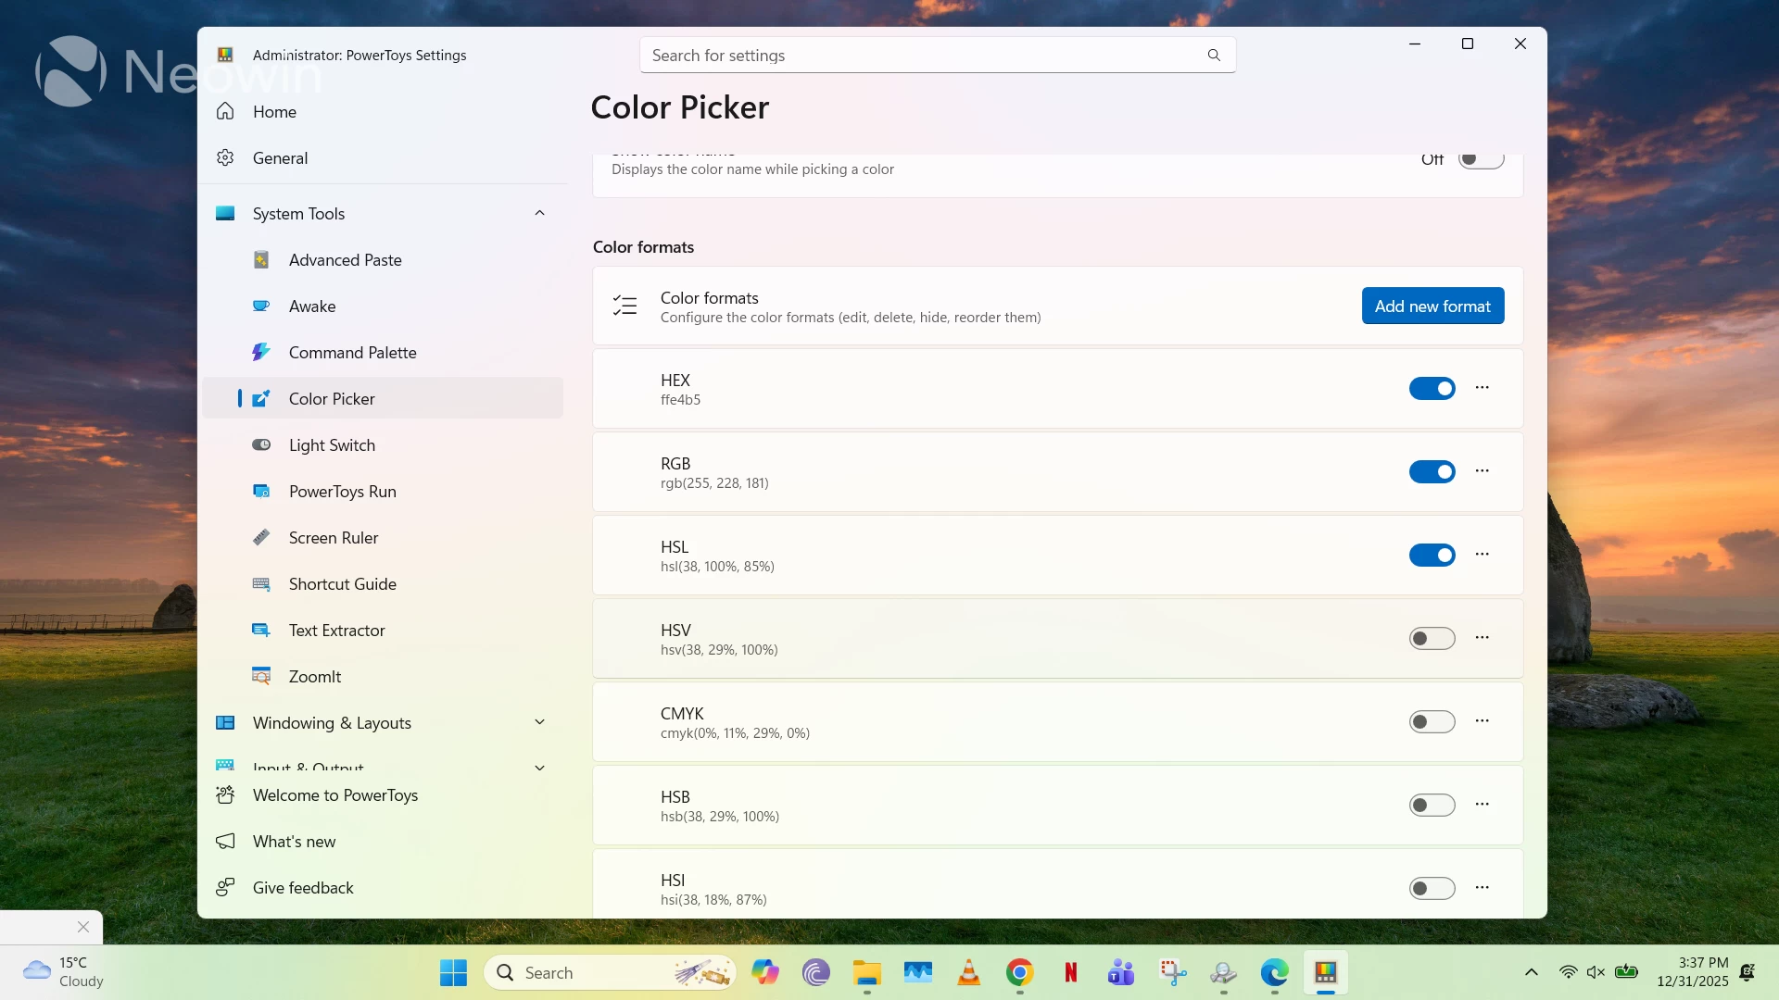Viewport: 1779px width, 1000px height.
Task: Open What's new page
Action: tap(382, 842)
